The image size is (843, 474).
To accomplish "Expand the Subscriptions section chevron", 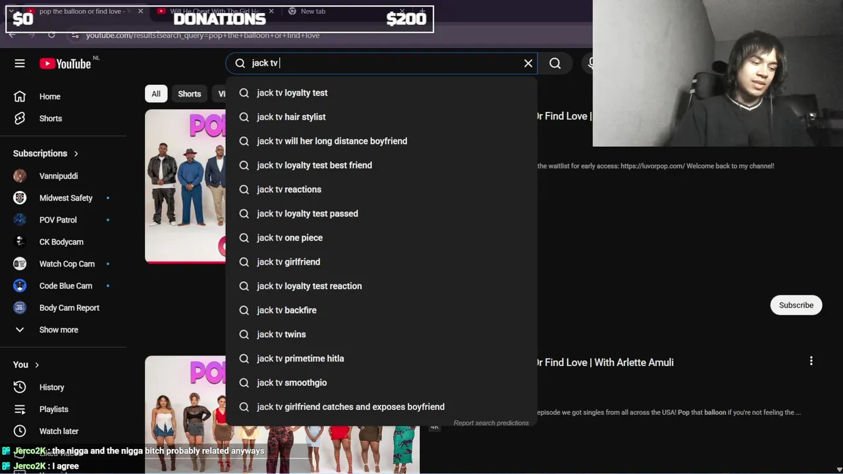I will [76, 153].
